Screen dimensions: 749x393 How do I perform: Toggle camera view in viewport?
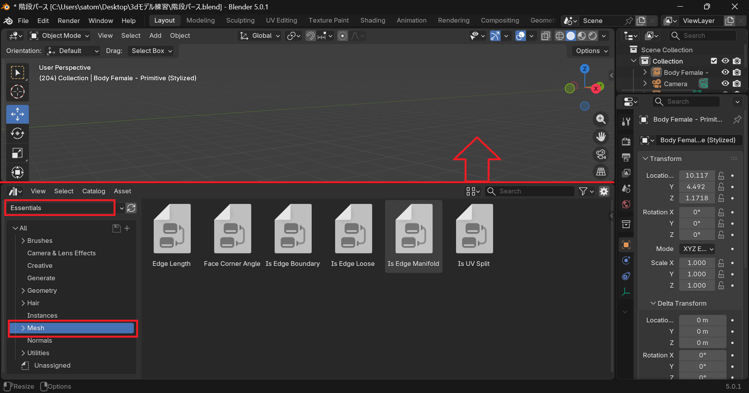click(601, 154)
